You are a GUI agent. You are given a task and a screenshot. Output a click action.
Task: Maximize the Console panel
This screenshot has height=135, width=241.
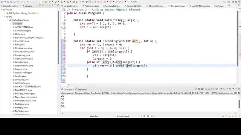[x=239, y=89]
